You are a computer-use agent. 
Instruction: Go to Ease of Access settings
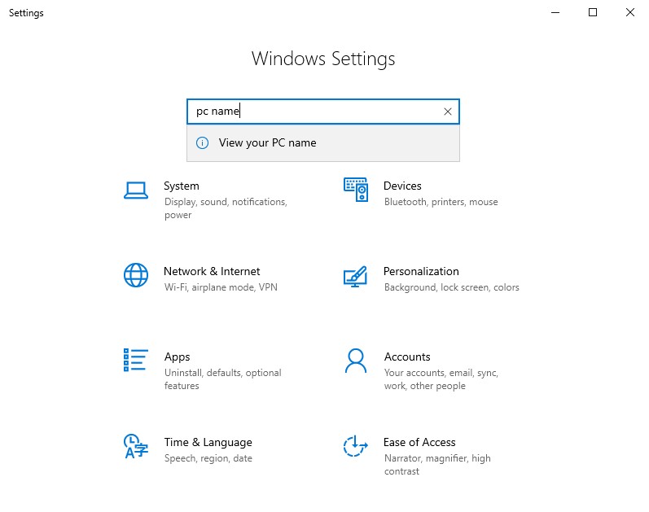point(419,442)
